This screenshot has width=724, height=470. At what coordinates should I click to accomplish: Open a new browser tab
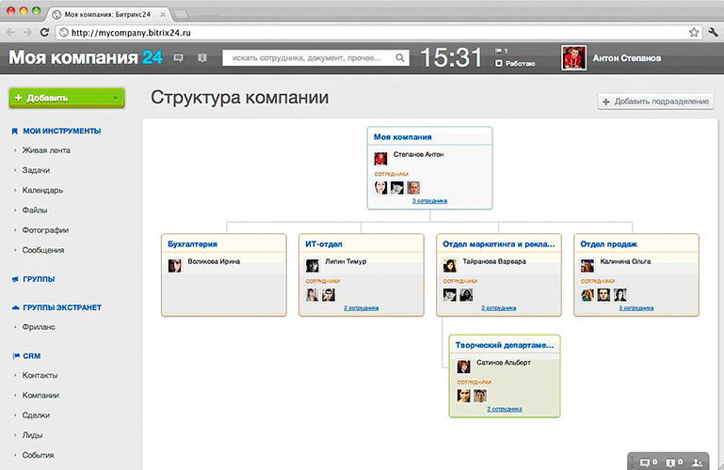point(181,15)
